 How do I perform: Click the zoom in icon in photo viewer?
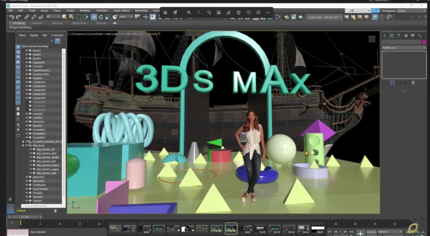click(x=189, y=12)
